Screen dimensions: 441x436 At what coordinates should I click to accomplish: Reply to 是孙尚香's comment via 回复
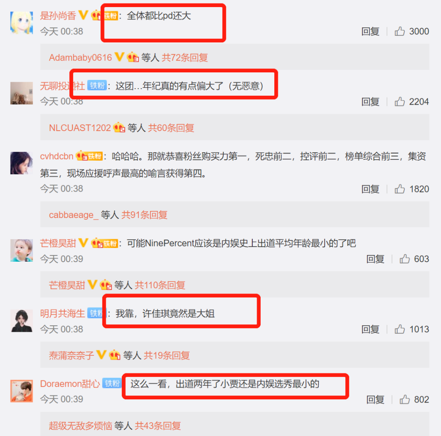[x=370, y=31]
